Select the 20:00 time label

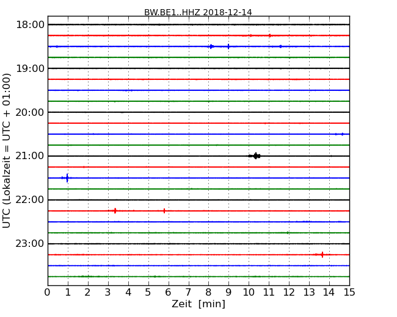30,112
